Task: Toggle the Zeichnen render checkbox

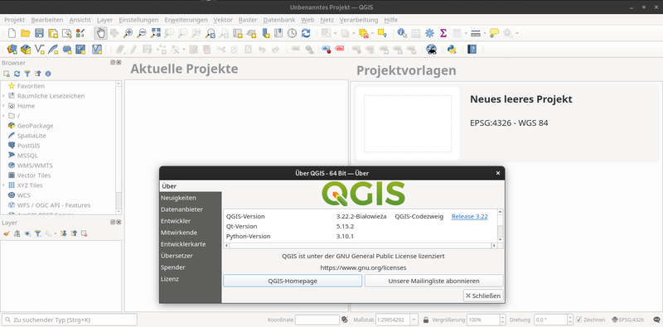Action: click(579, 320)
